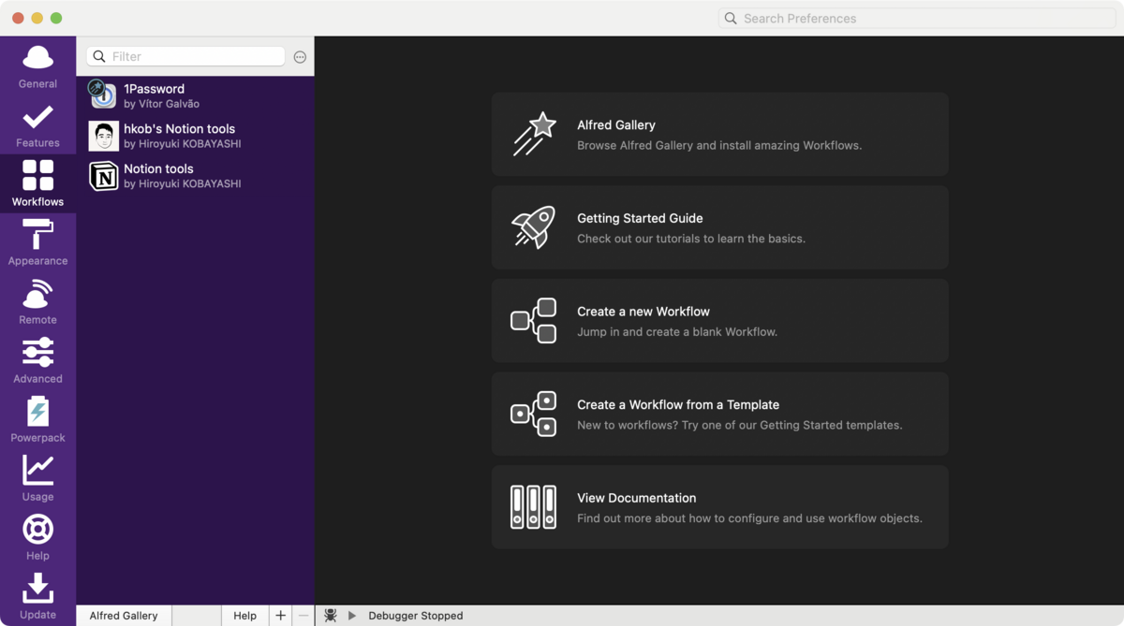Click the 'Find out more about how to configure' text
Image resolution: width=1124 pixels, height=626 pixels.
(x=749, y=518)
